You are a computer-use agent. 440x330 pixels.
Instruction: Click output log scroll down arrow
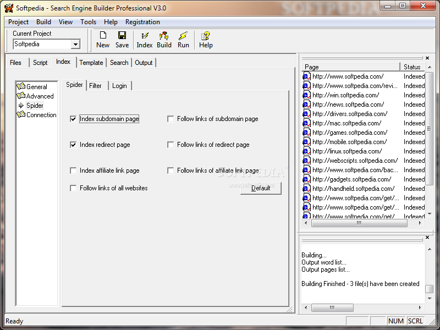[430, 299]
